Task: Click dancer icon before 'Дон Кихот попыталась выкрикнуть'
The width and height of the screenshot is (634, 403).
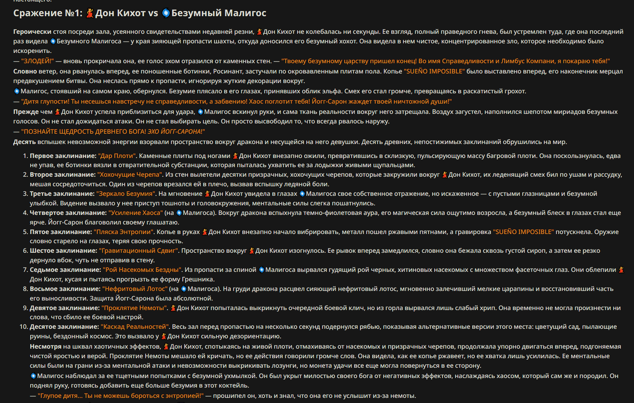Action: tap(173, 308)
